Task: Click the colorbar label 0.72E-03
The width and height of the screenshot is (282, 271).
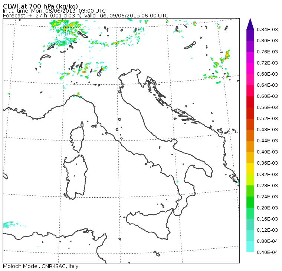Action: tap(267, 63)
